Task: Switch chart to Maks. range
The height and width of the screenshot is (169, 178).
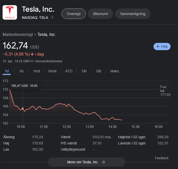Action: coord(115,71)
